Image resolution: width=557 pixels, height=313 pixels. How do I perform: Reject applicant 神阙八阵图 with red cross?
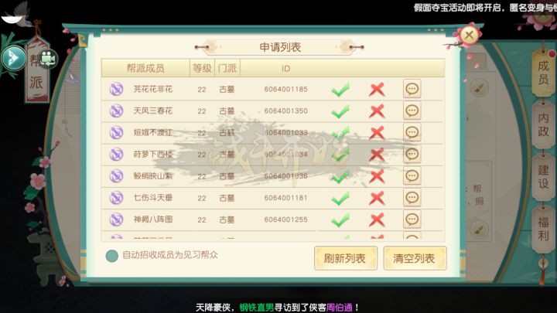pyautogui.click(x=377, y=219)
